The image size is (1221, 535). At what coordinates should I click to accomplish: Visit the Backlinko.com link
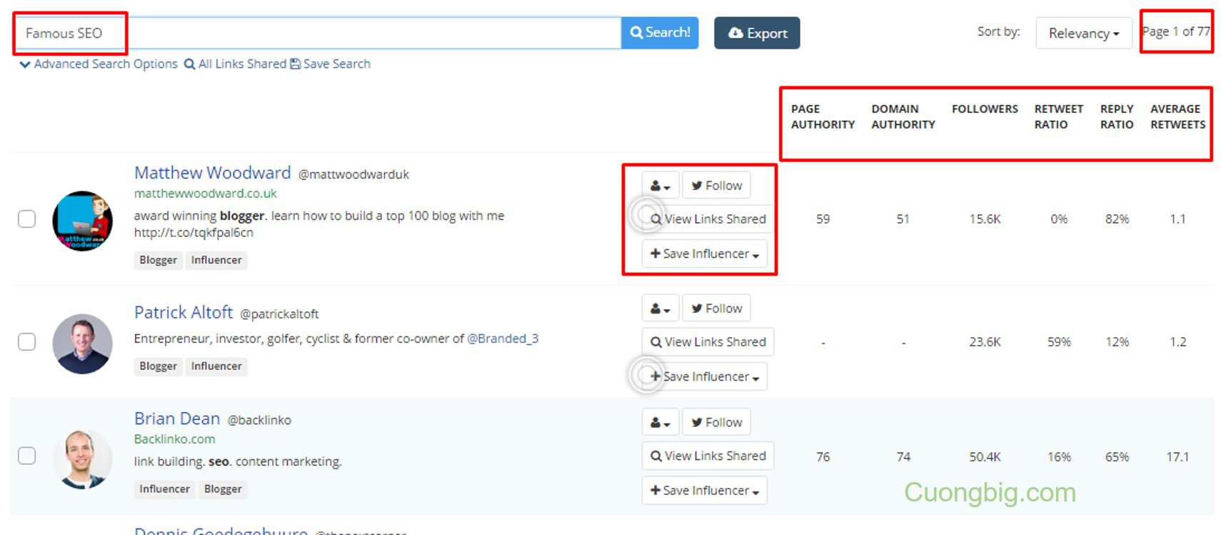click(x=175, y=439)
